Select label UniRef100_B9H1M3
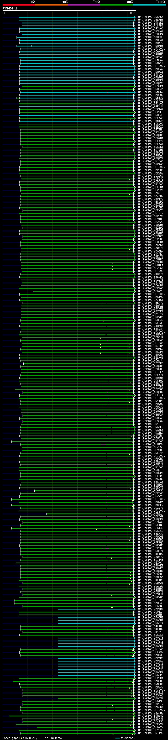Viewport: 168px width, 740px height. click(151, 54)
